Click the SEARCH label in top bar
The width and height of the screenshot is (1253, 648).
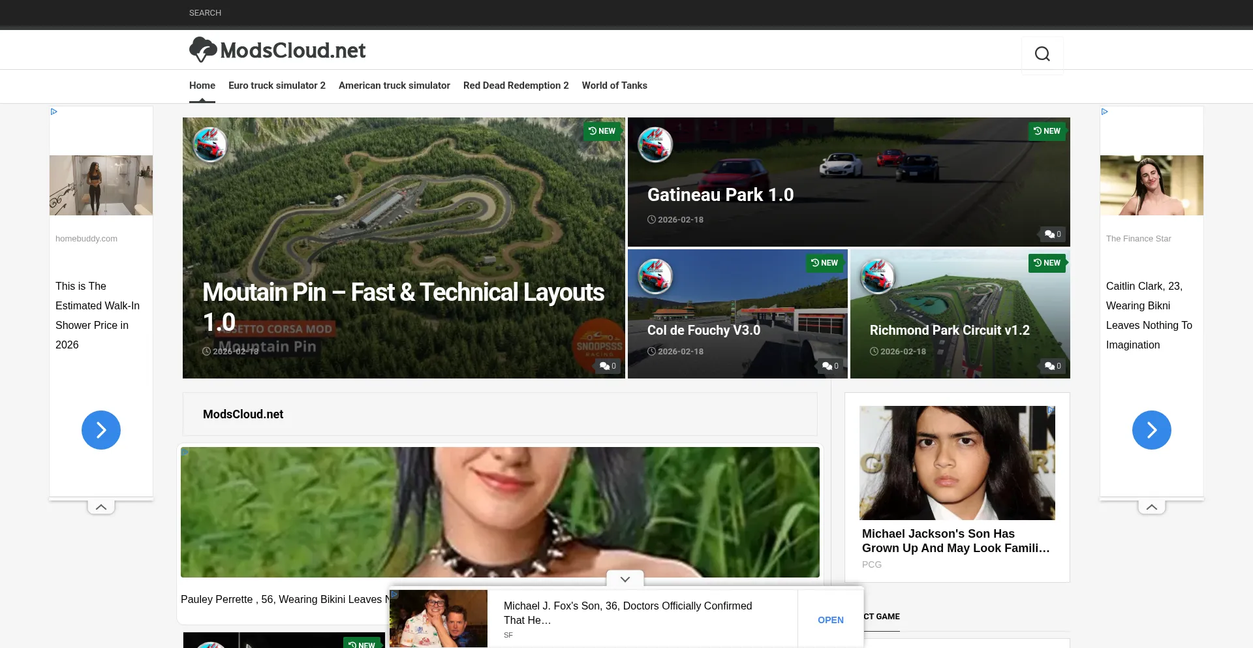click(205, 13)
